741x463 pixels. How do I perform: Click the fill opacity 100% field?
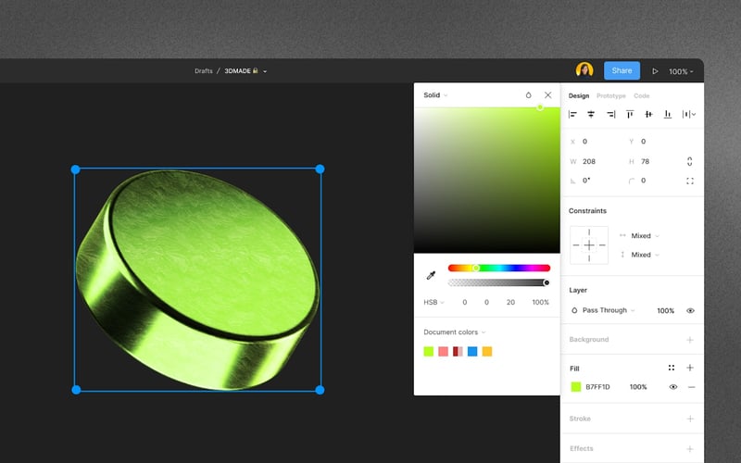tap(638, 387)
